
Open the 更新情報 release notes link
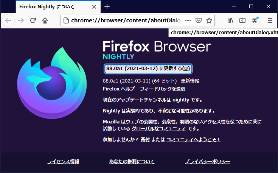click(189, 81)
